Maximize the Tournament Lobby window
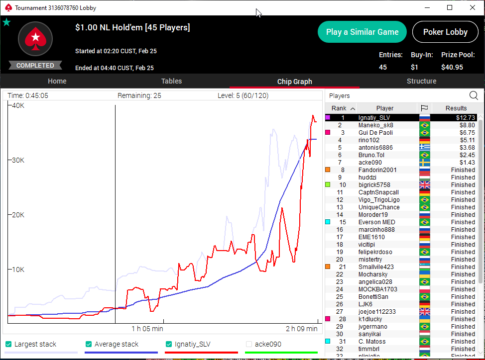485x360 pixels. (x=450, y=8)
